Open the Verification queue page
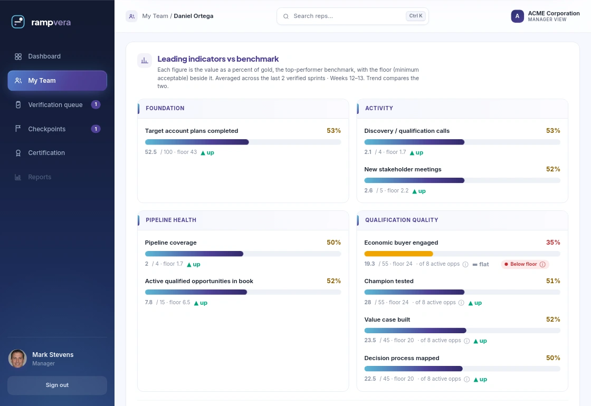 pos(58,105)
